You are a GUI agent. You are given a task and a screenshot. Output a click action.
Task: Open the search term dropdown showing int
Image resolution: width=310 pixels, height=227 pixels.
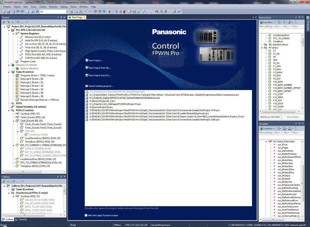coord(67,11)
